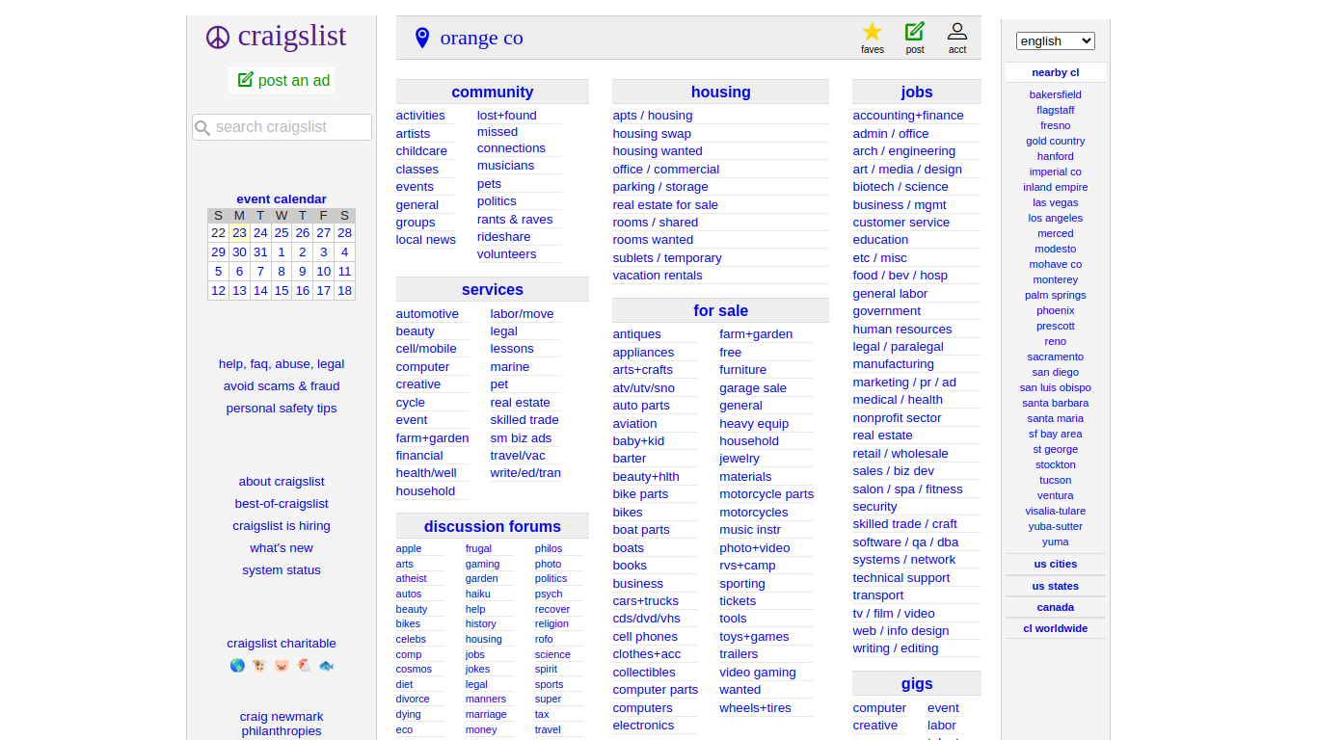Open rants & raves link

[x=515, y=219]
